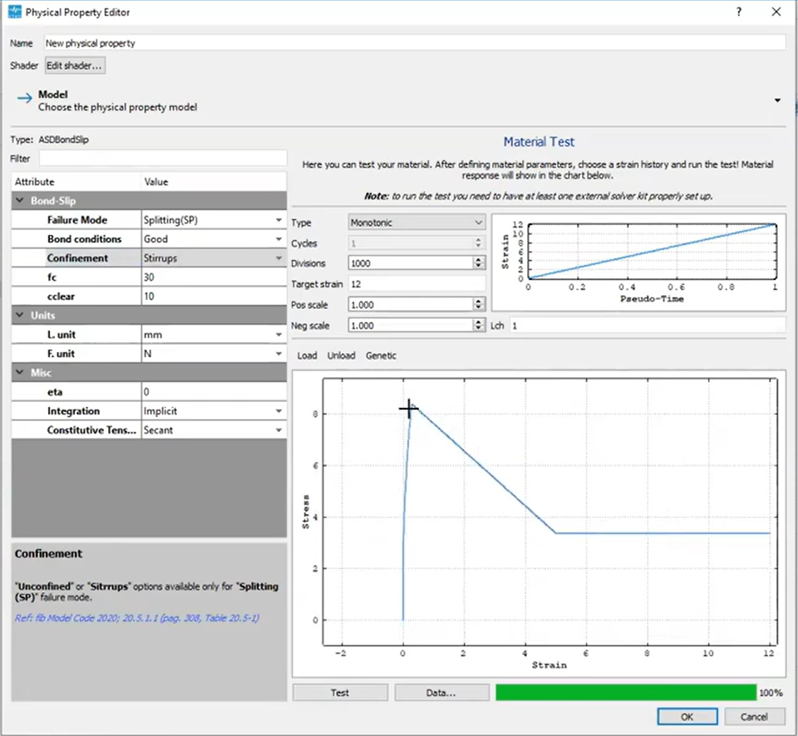Increase the Divisions stepper value
The image size is (798, 736).
(x=479, y=259)
